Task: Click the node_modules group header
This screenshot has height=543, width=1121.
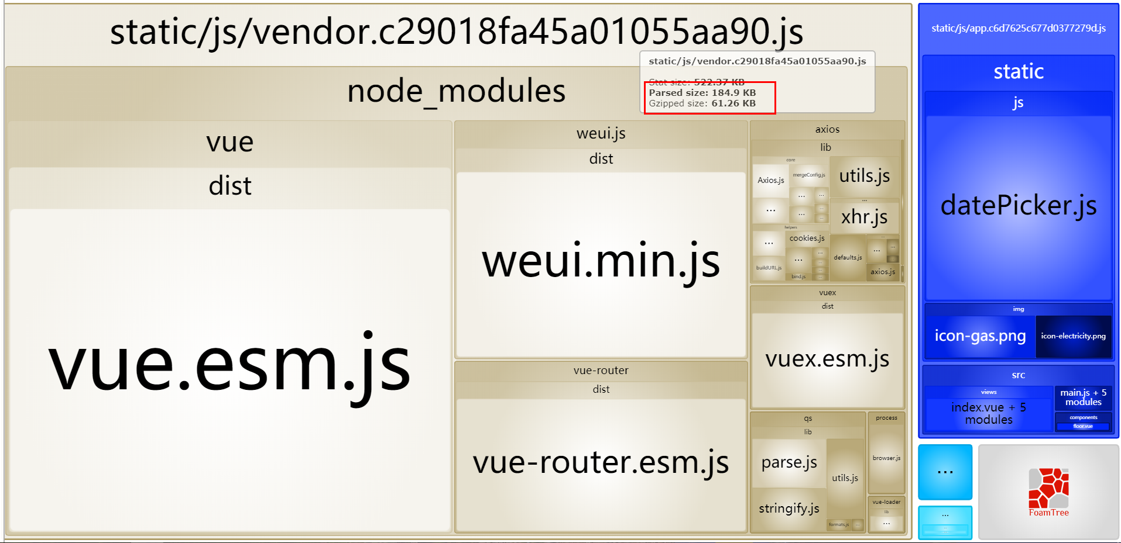Action: 457,92
